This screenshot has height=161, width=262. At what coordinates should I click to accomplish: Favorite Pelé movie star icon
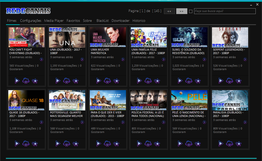(x=198, y=144)
